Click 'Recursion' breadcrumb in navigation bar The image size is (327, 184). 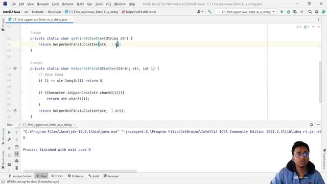[54, 12]
